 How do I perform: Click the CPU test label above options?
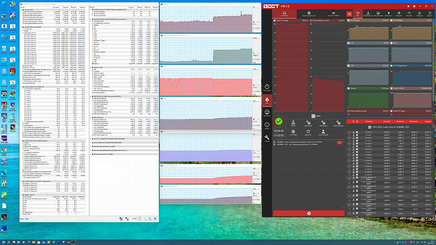[316, 116]
